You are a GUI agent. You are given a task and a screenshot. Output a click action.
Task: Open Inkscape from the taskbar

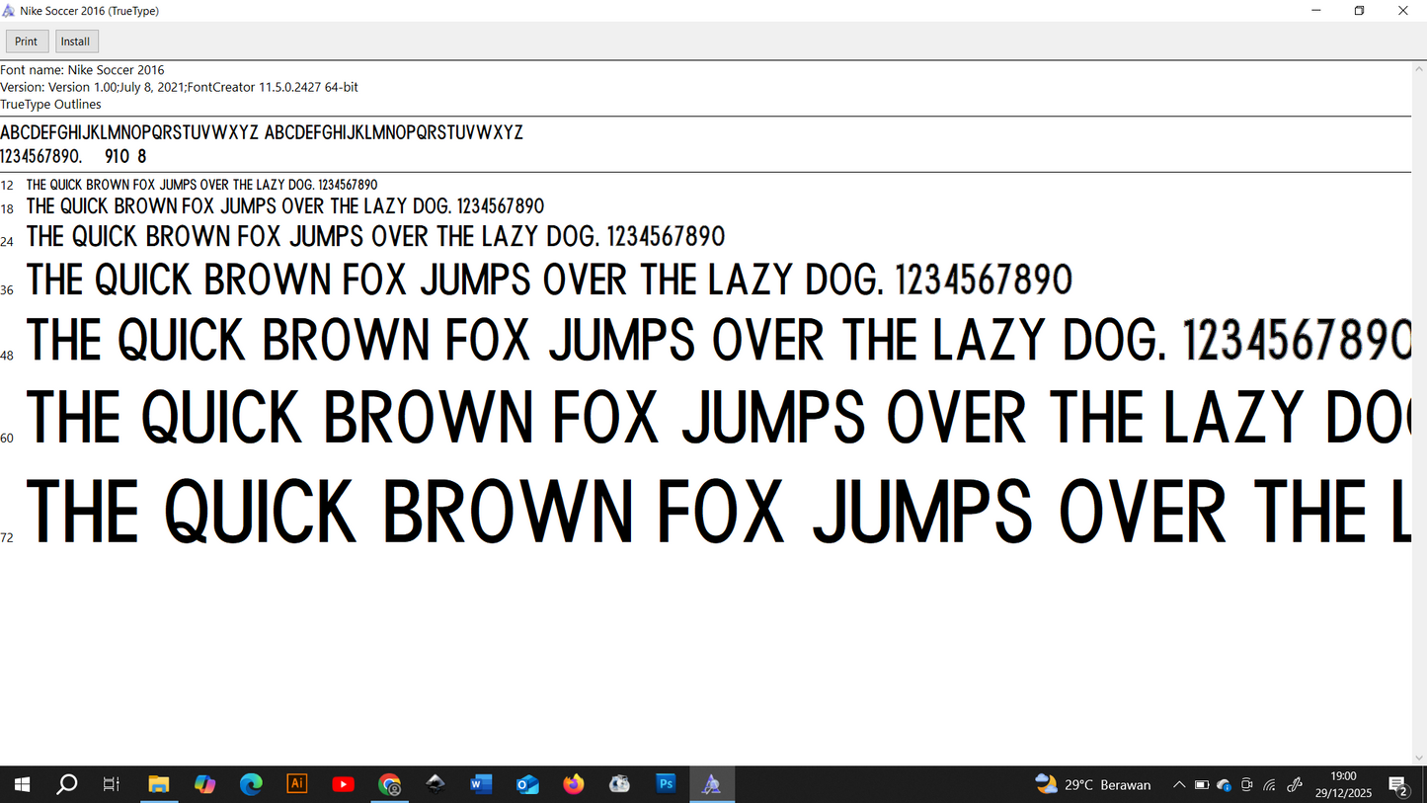(x=435, y=784)
